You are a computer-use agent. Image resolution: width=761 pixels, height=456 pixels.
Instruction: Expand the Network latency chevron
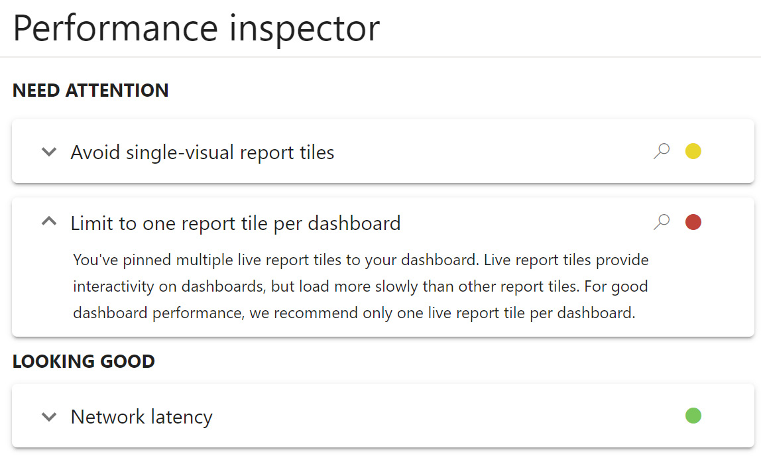[49, 417]
